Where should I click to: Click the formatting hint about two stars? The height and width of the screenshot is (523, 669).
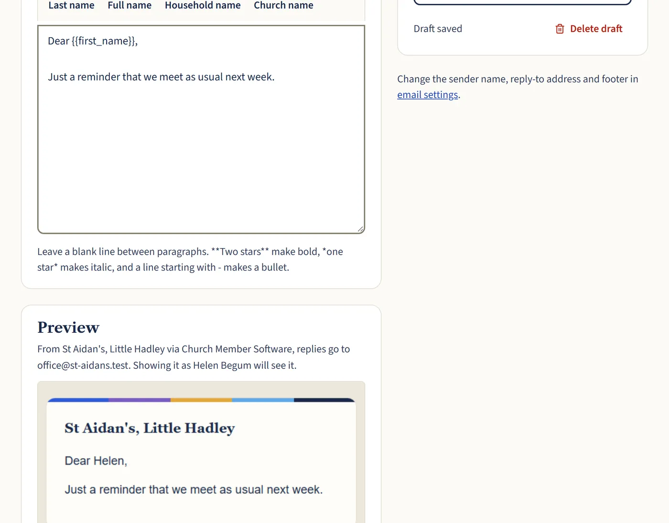(190, 259)
